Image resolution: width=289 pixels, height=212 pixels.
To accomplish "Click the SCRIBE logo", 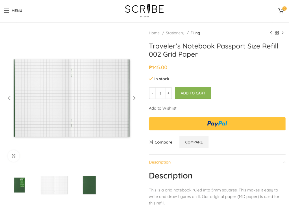I will pyautogui.click(x=145, y=11).
